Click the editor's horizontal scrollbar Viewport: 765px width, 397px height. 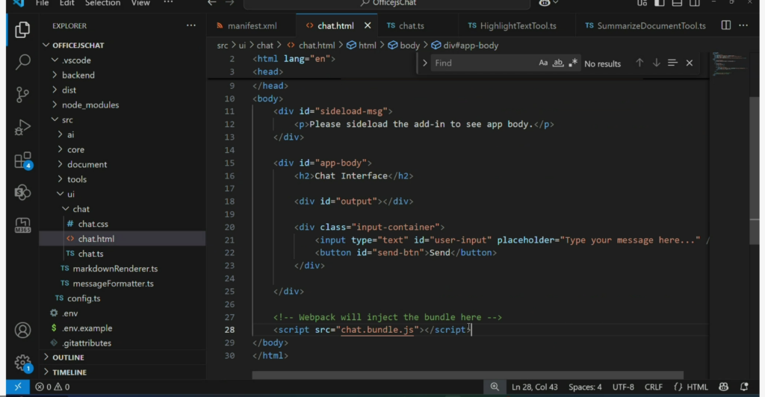pos(468,375)
